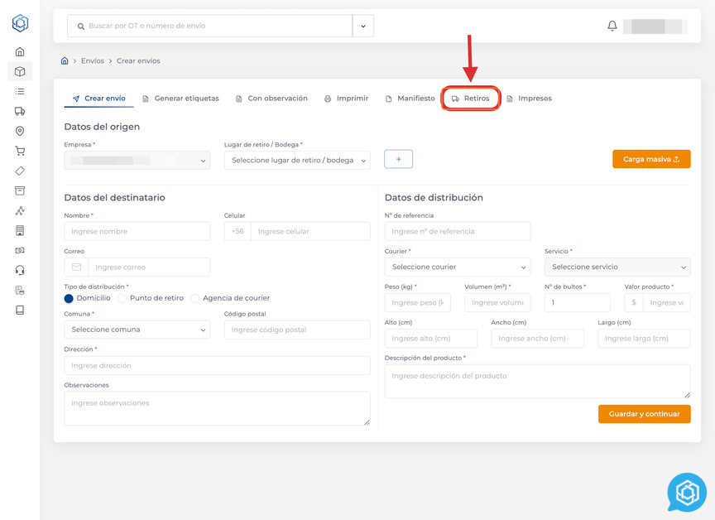Open the chat widget bubble icon

(687, 493)
